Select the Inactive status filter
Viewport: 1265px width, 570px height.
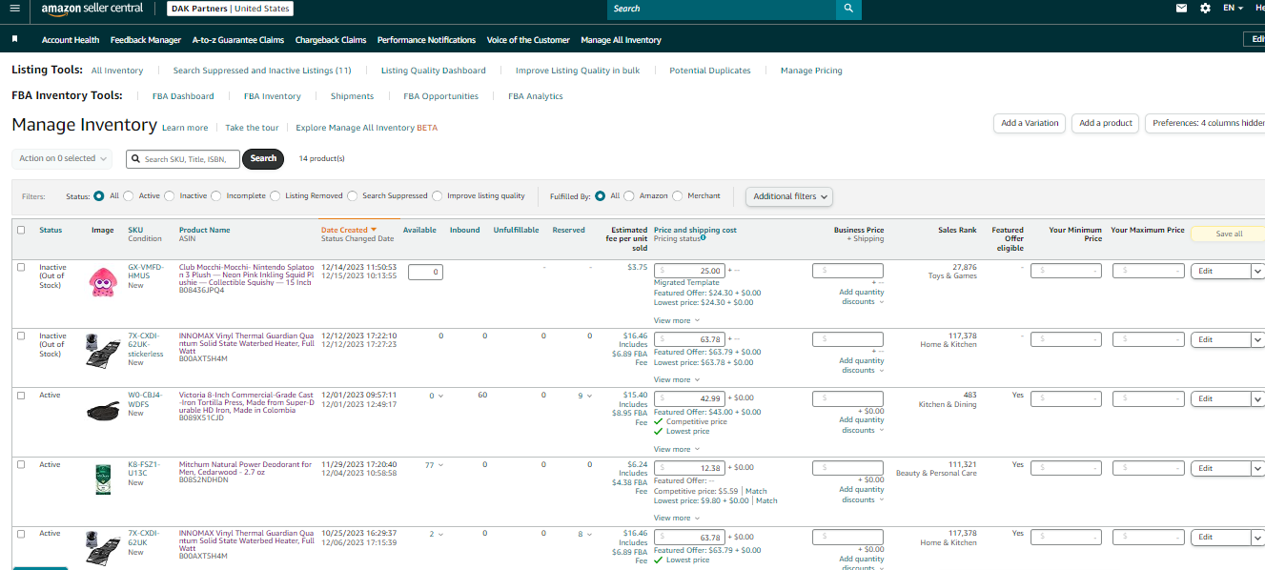[170, 195]
